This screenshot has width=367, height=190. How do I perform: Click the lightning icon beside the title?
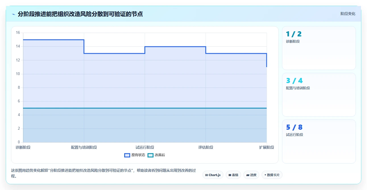(14, 14)
